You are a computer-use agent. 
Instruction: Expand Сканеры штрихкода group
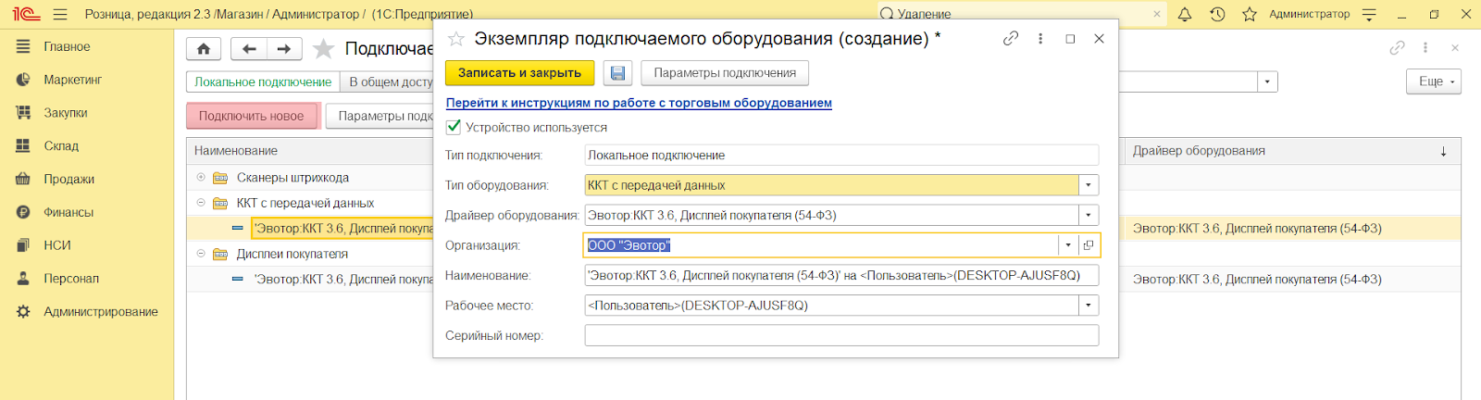(x=201, y=177)
